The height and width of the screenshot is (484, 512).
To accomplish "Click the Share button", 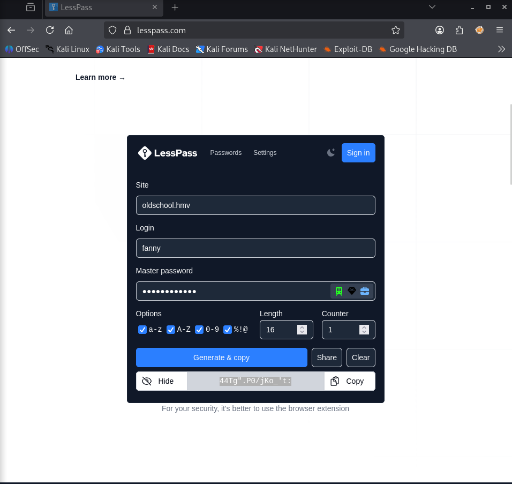I will pyautogui.click(x=327, y=358).
